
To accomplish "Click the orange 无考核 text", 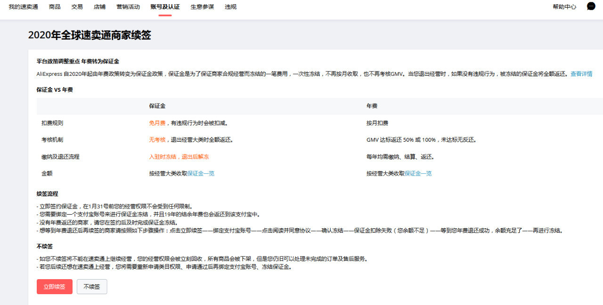I will 157,139.
